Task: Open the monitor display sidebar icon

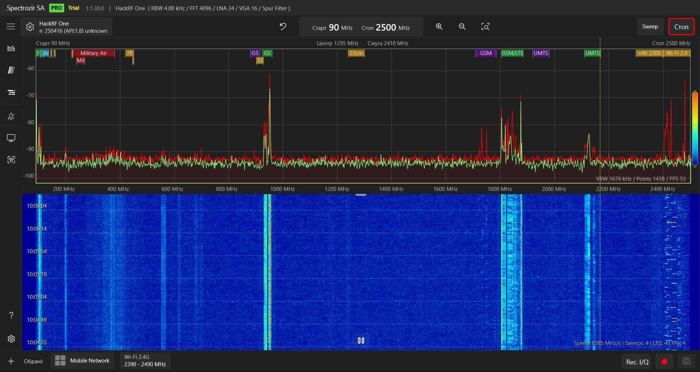Action: [11, 138]
